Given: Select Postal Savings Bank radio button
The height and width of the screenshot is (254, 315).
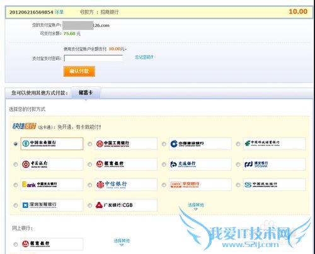Looking at the screenshot, I should point(238,144).
